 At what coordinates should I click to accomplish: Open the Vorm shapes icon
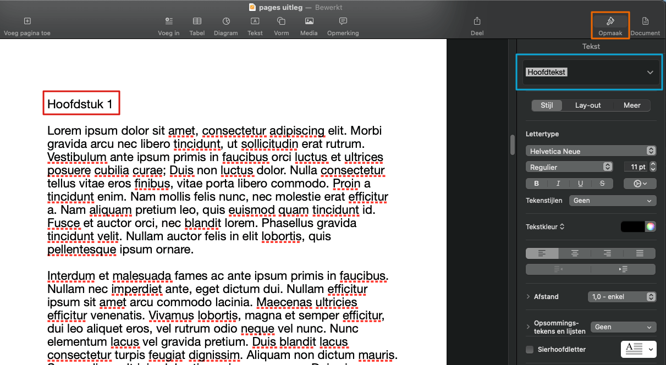(x=281, y=21)
